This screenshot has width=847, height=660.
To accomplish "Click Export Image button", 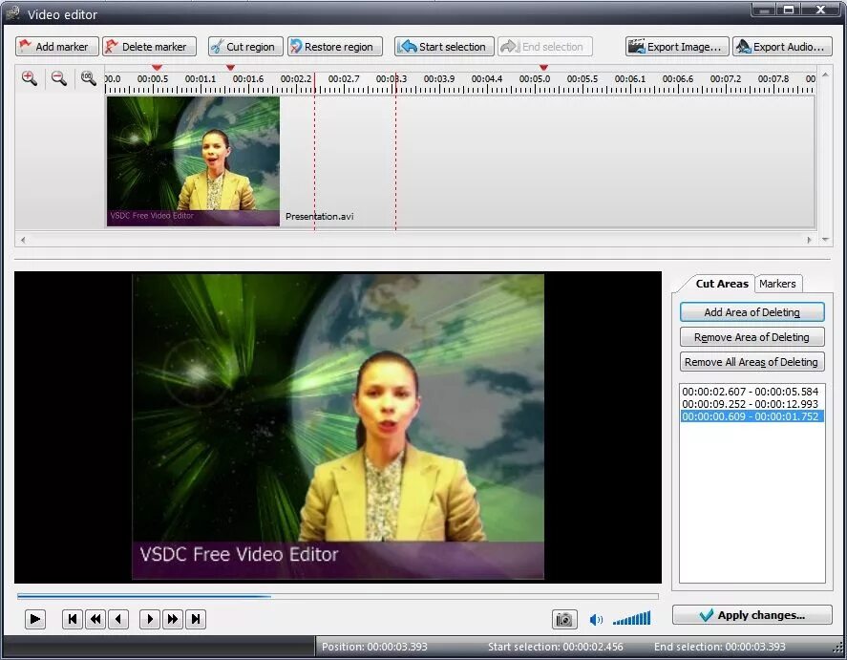I will pos(677,47).
